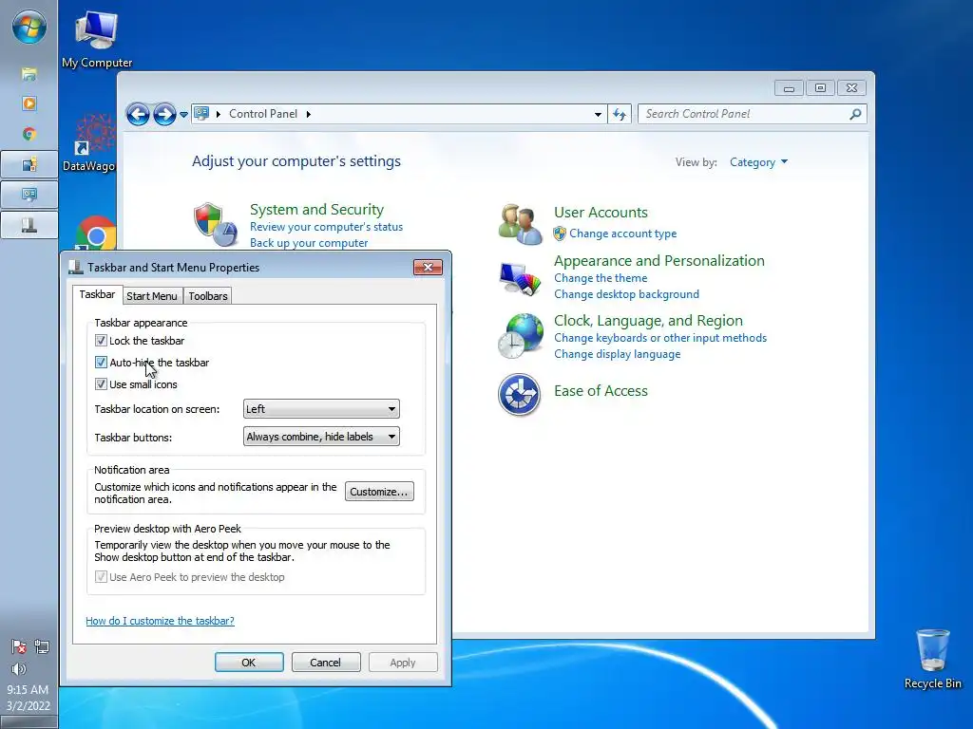Launch Windows Media Player taskbar icon
Image resolution: width=973 pixels, height=729 pixels.
(29, 103)
